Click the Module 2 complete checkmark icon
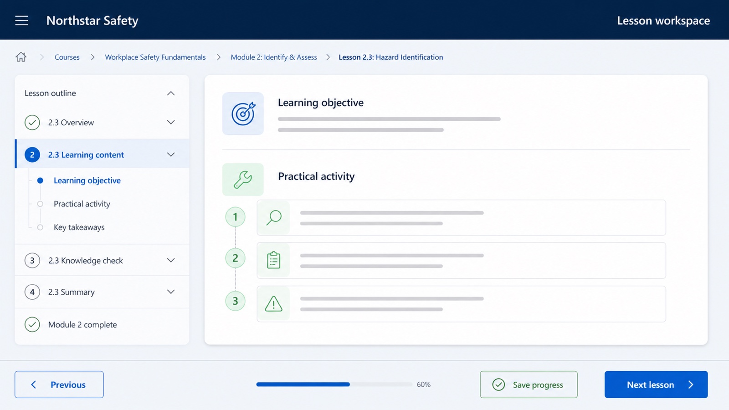 click(32, 324)
